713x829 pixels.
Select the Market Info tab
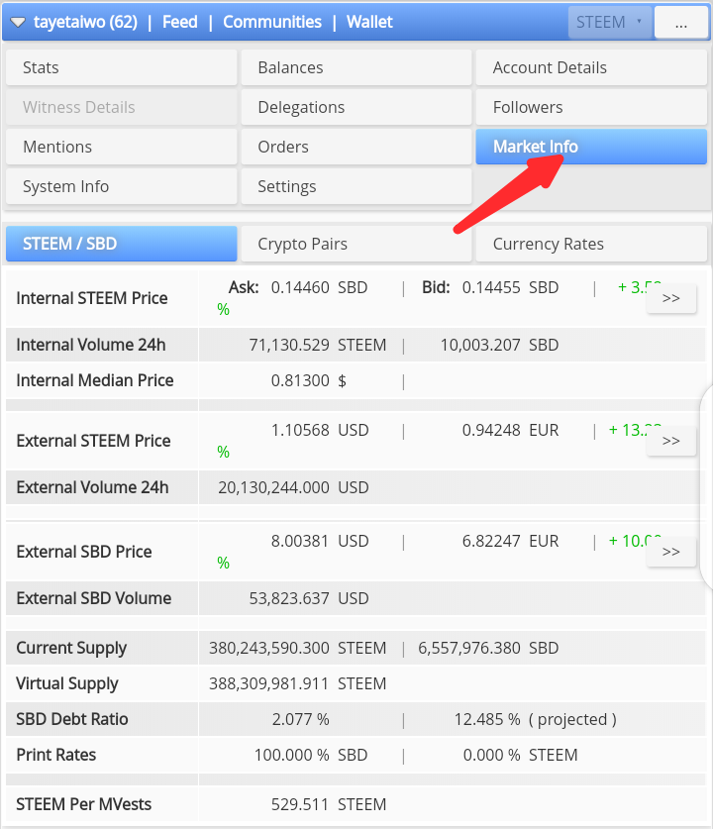[591, 147]
